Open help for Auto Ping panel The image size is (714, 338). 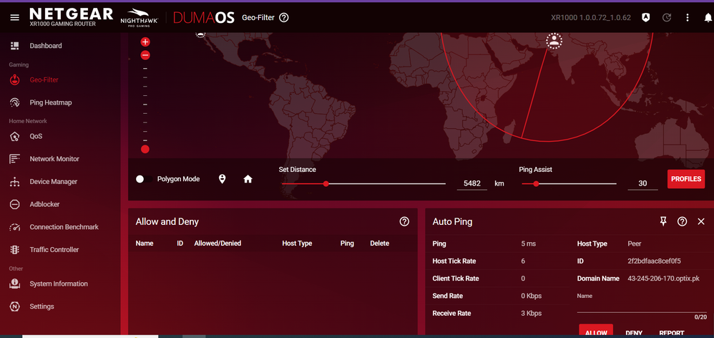tap(682, 221)
